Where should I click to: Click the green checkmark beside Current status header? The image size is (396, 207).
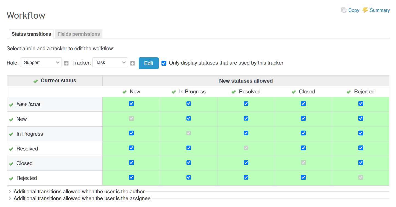click(35, 81)
